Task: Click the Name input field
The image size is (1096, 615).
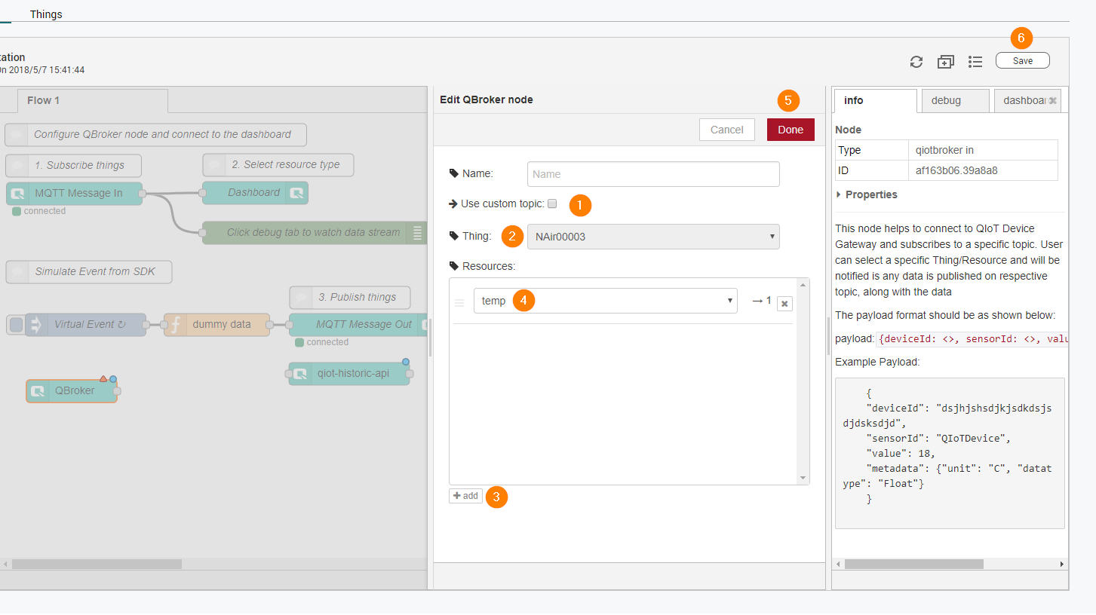Action: 653,174
